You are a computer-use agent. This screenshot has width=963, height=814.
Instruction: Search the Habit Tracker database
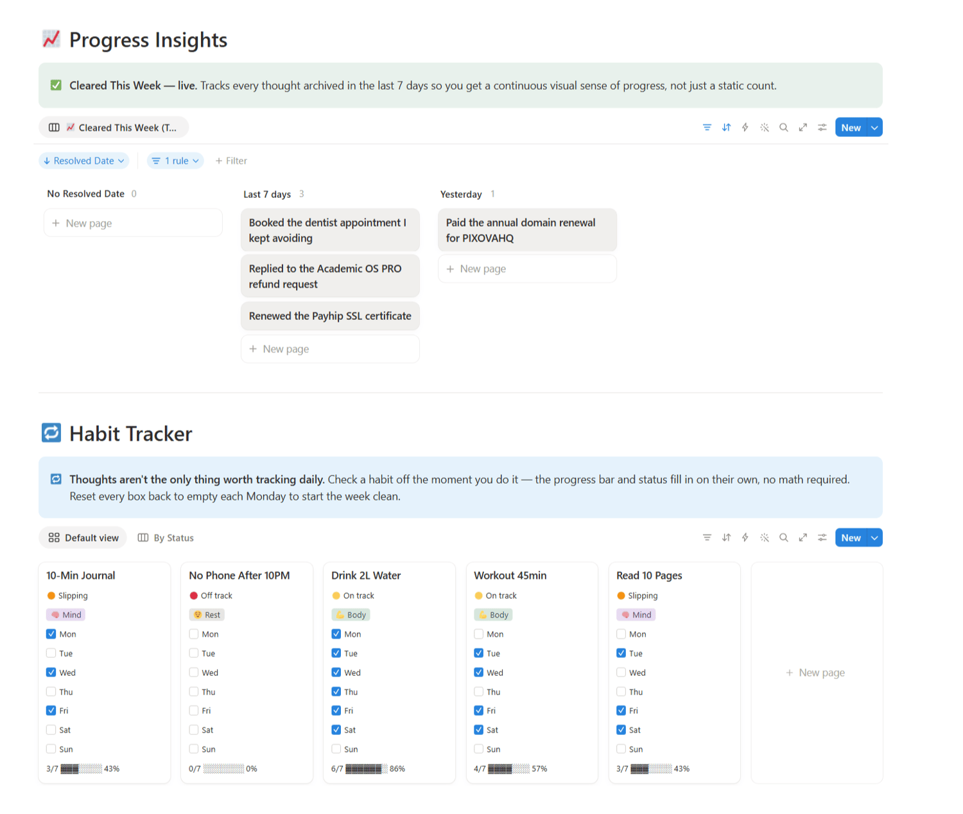pos(784,538)
